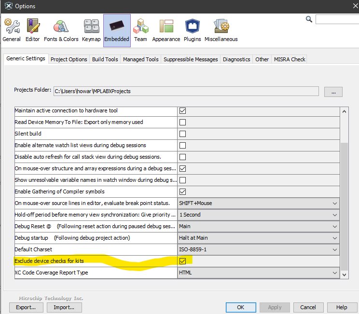The width and height of the screenshot is (359, 314).
Task: Toggle Maintain active connection to hardware tool
Action: [x=182, y=110]
